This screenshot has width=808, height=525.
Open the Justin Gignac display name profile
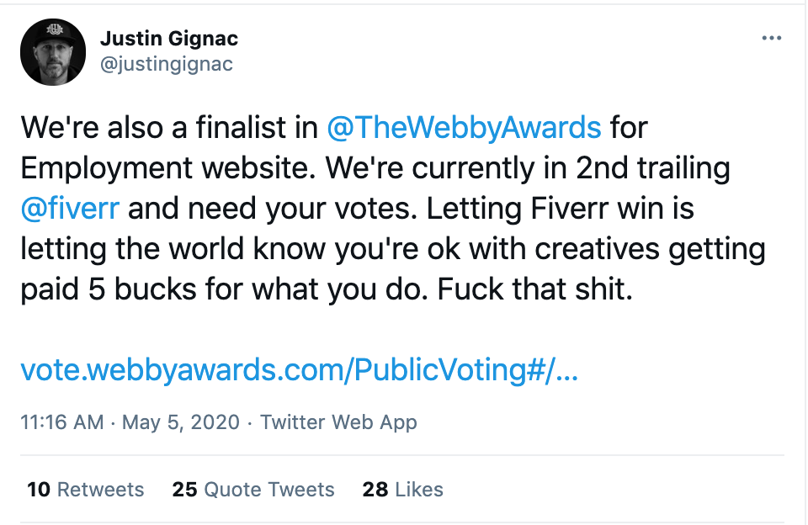[x=169, y=39]
